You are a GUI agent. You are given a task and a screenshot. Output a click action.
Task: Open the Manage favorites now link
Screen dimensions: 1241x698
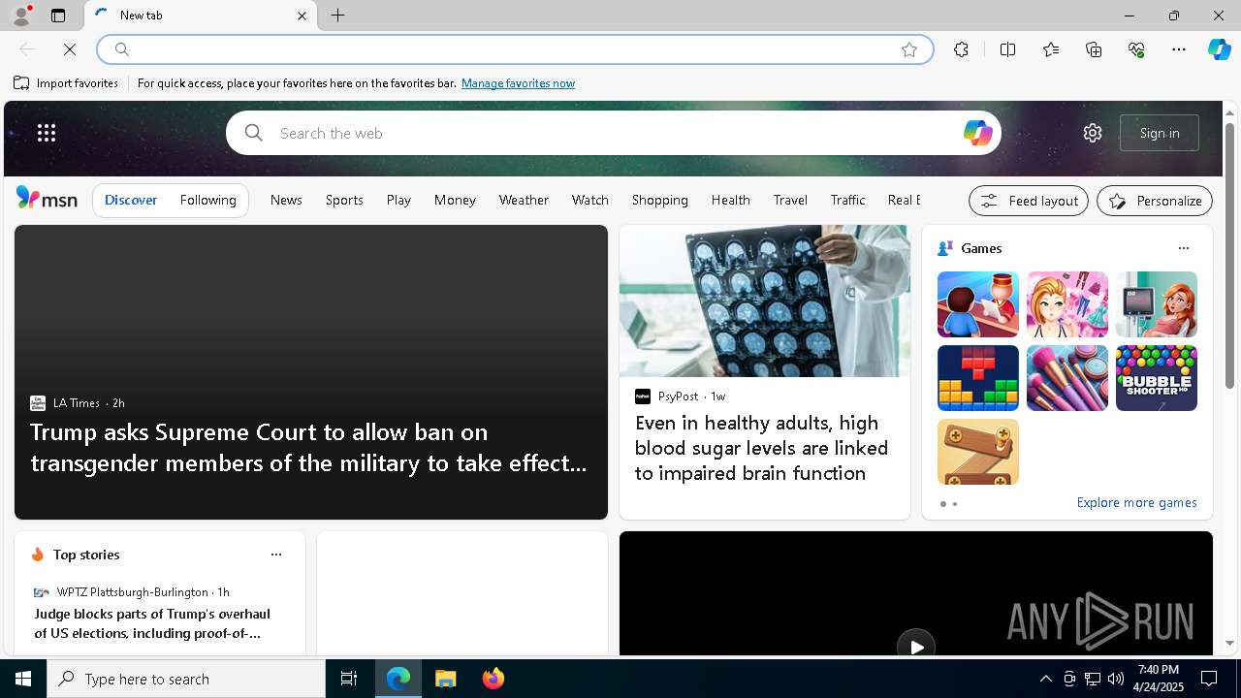[518, 83]
